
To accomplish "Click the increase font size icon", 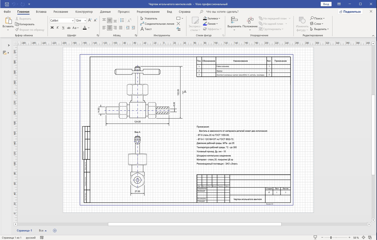I will [x=90, y=20].
